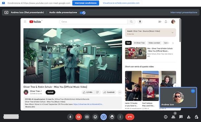Click '#RobinSchulz' hashtag in description
This screenshot has height=122, width=201.
click(70, 99)
